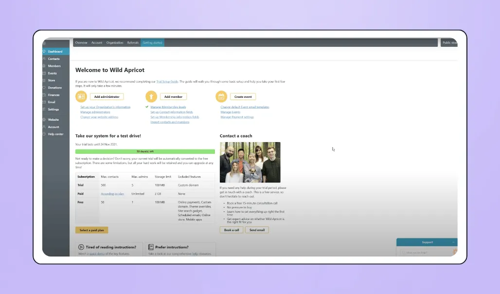Click the orange Create event calendar icon

pos(221,96)
